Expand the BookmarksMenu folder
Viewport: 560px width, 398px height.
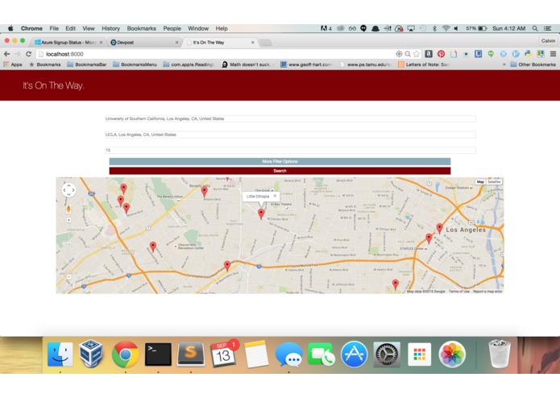click(135, 64)
